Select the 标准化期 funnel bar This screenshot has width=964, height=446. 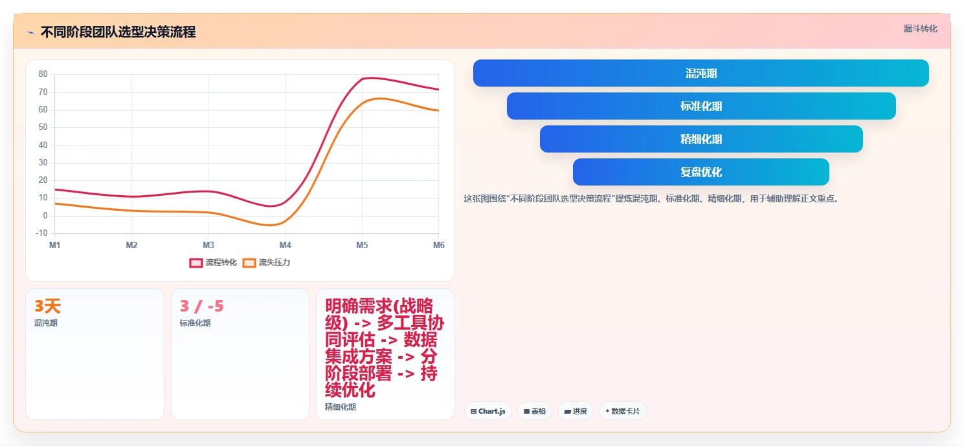701,106
